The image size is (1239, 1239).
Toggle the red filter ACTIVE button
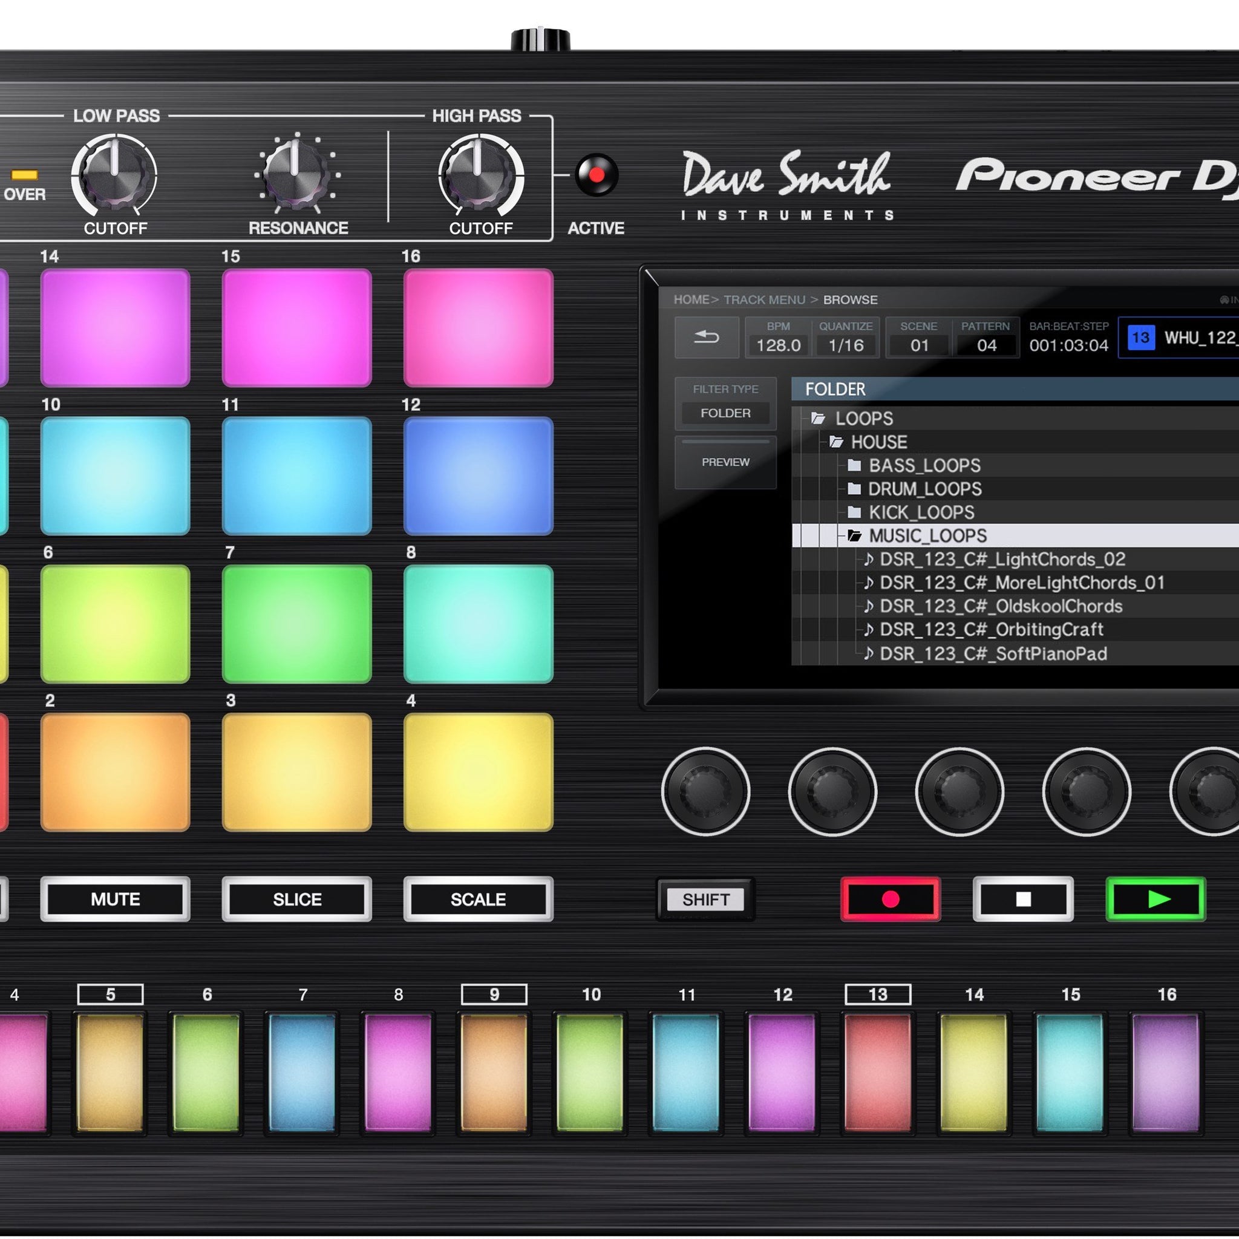[597, 174]
